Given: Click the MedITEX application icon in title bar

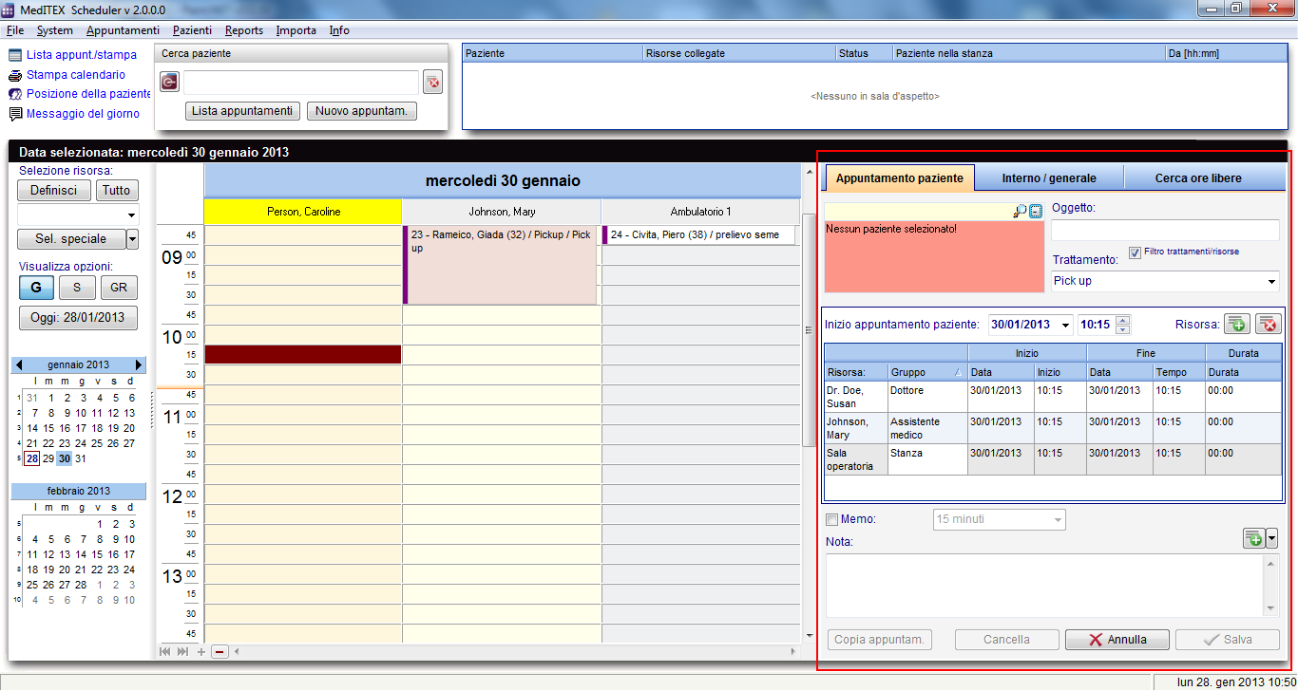Looking at the screenshot, I should (10, 9).
